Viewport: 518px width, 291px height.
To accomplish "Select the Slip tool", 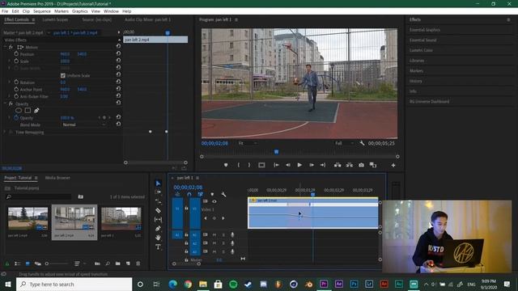I will click(159, 219).
